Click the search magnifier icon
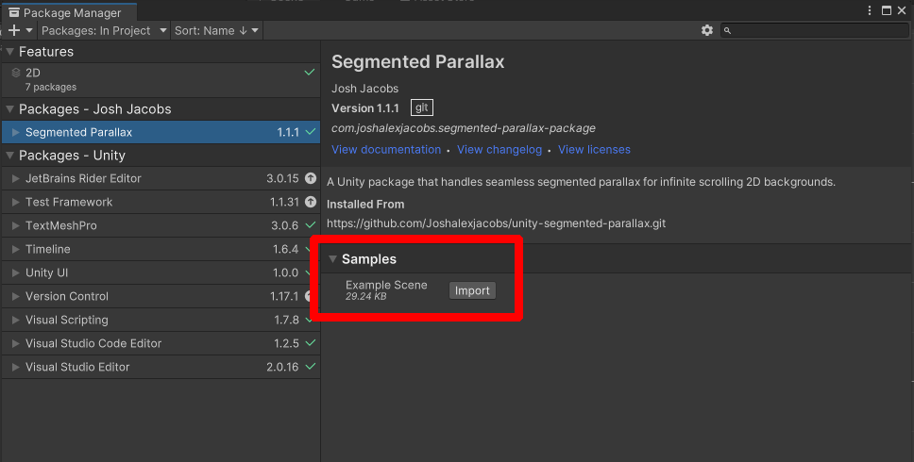This screenshot has height=462, width=914. click(728, 31)
